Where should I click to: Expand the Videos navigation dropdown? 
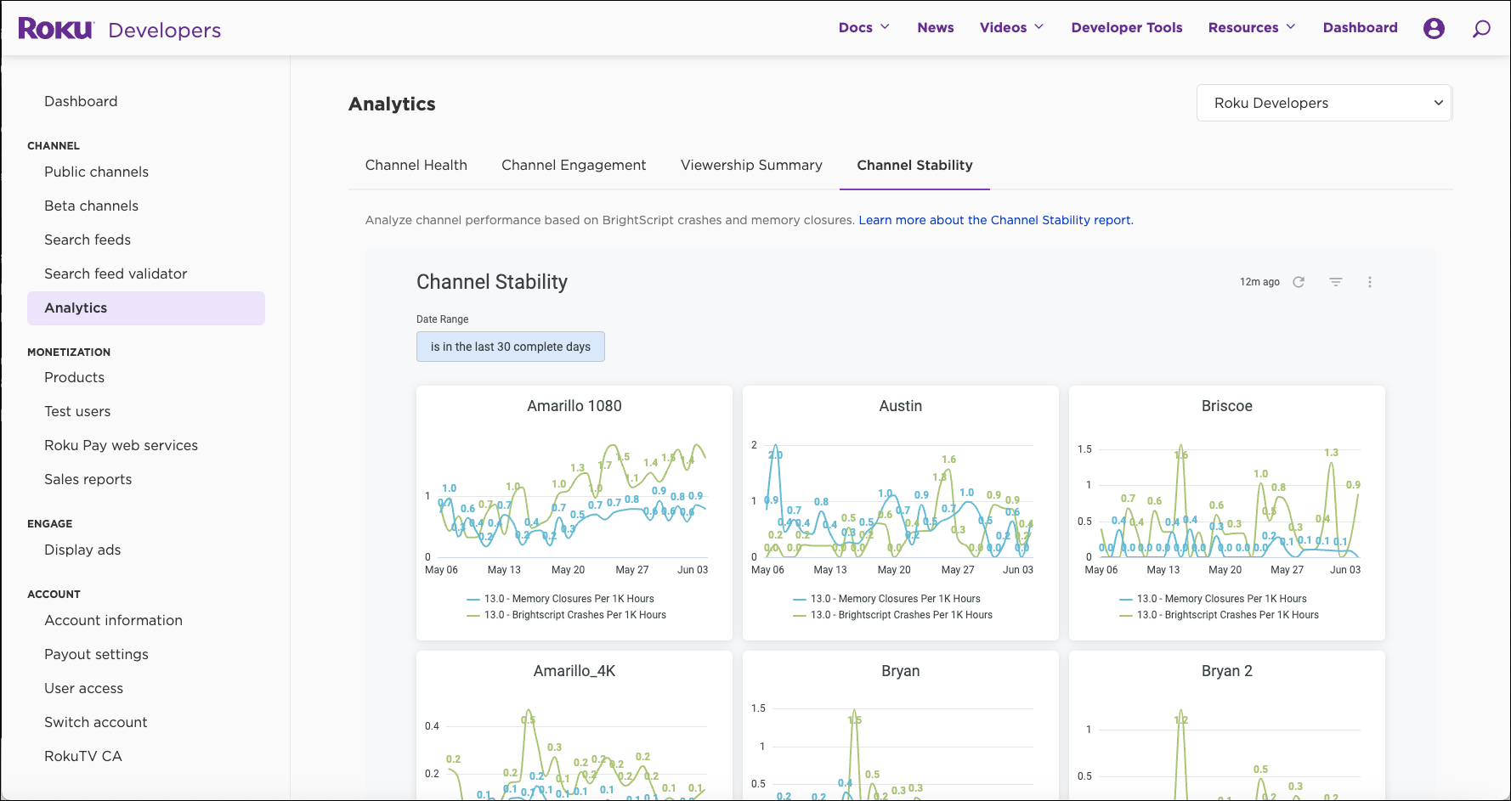coord(1011,27)
